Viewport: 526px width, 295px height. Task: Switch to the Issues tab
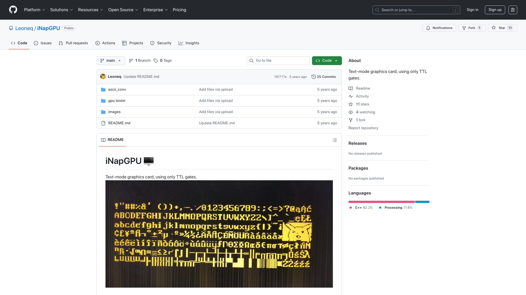point(42,43)
